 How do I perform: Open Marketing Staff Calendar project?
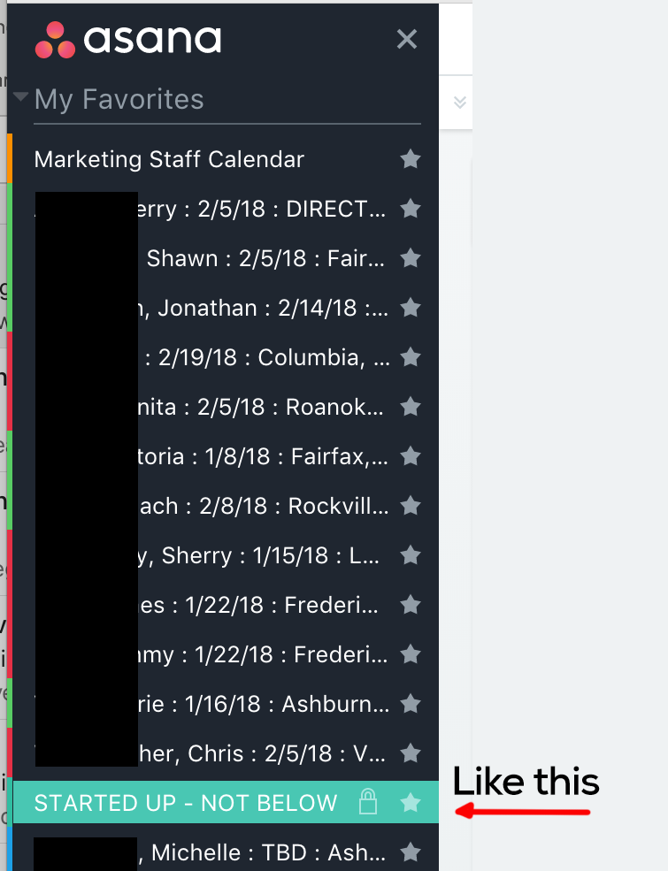click(x=169, y=159)
